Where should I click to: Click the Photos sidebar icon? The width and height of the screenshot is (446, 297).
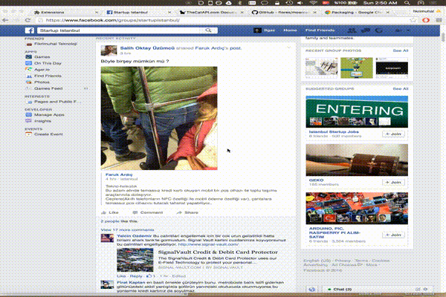29,82
